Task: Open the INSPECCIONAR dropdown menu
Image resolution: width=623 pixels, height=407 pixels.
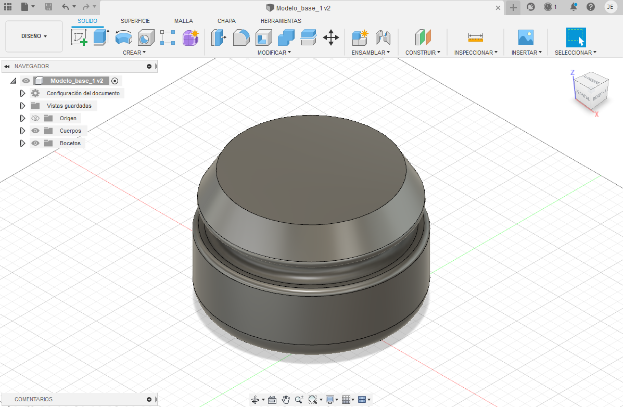Action: [476, 53]
